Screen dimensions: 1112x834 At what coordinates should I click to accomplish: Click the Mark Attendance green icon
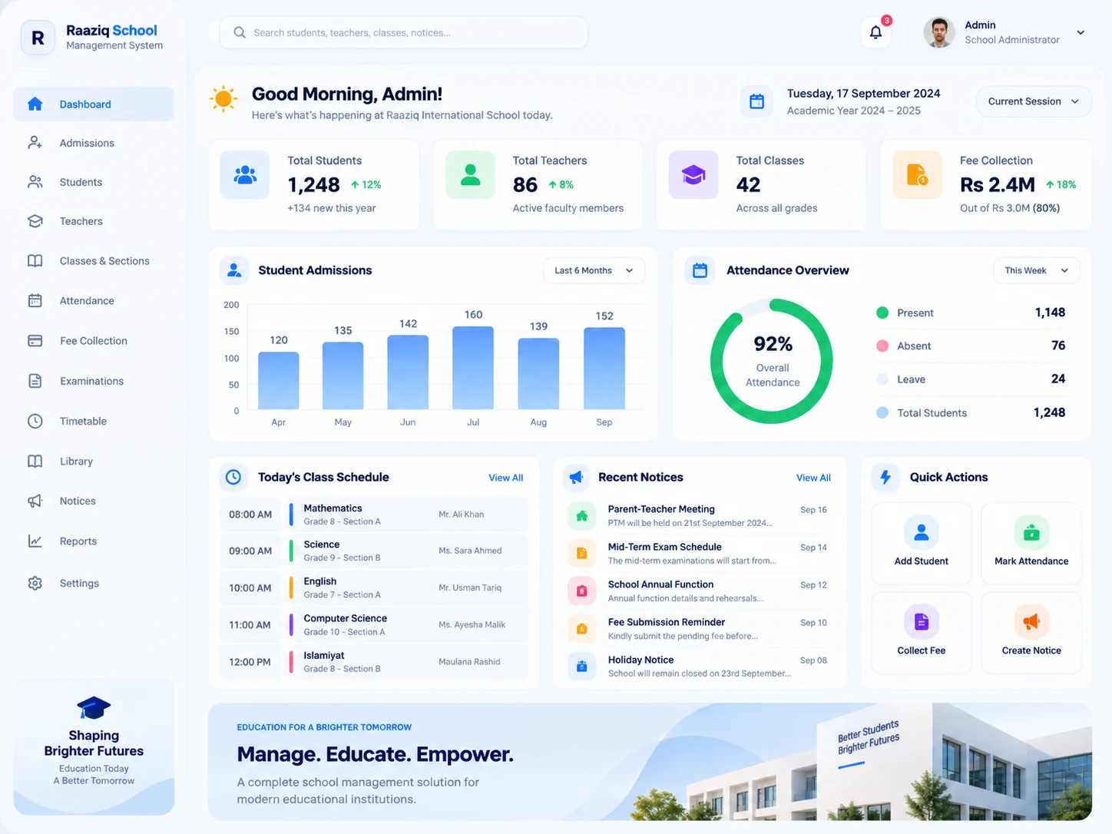pyautogui.click(x=1031, y=531)
